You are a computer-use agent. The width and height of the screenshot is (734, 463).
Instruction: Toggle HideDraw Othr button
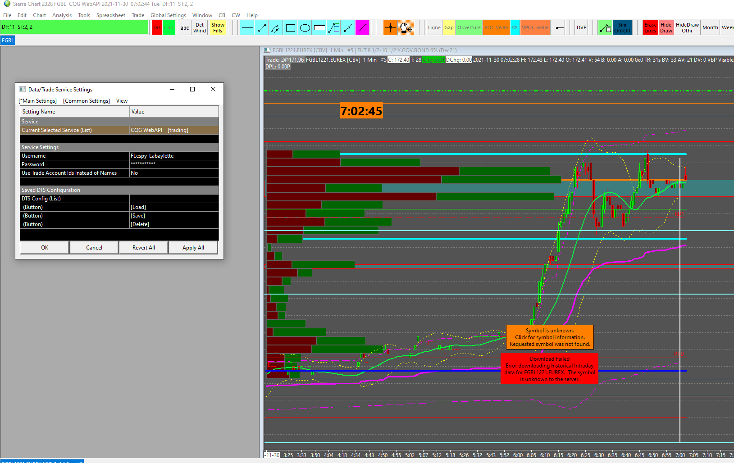point(687,28)
